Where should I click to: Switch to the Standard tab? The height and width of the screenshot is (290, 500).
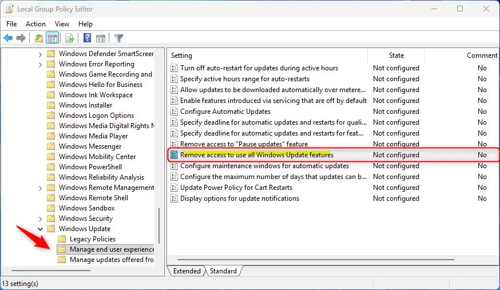[223, 271]
